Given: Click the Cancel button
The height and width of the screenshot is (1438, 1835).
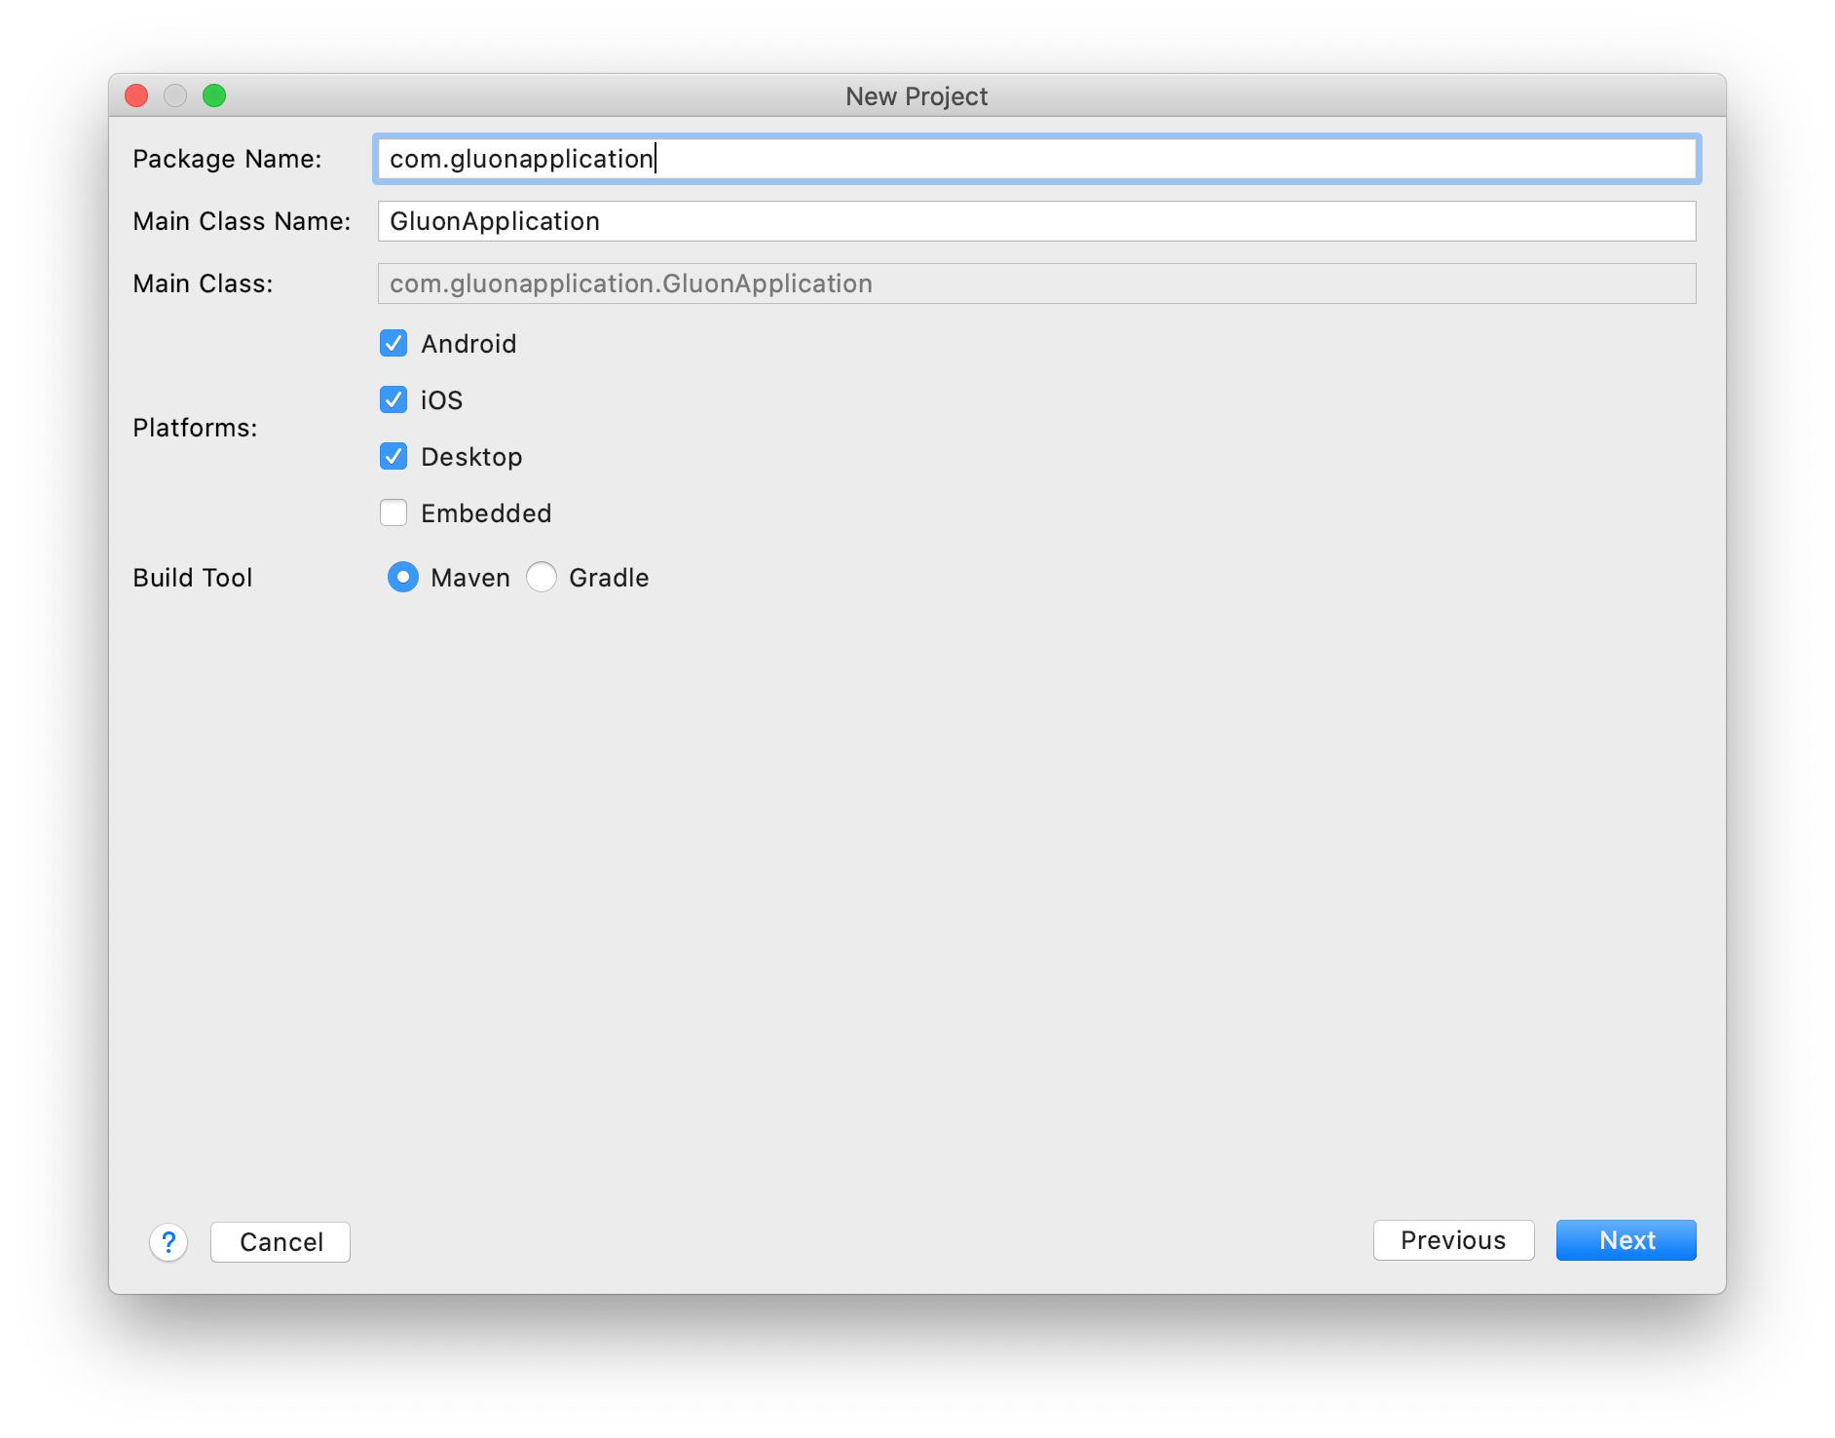Looking at the screenshot, I should (x=281, y=1242).
